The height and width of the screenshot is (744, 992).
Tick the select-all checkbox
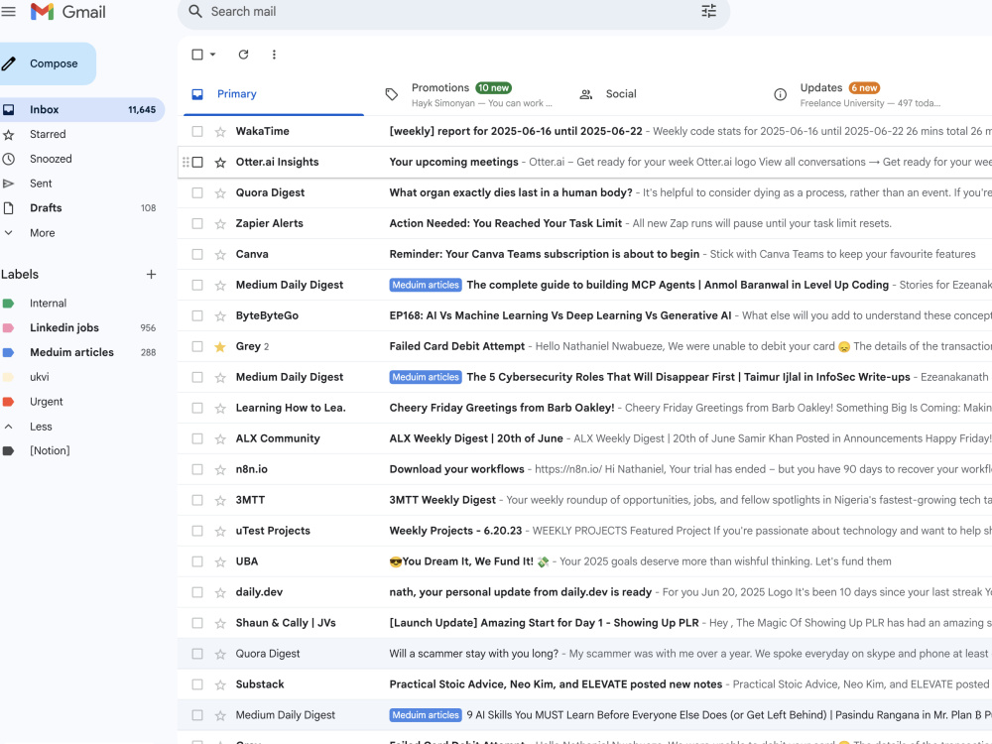tap(197, 55)
